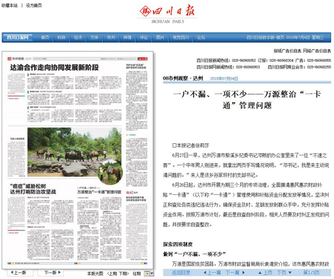Viewport: 334px width, 279px height.
Task: Open 本版大图 large page view
Action: point(95,273)
